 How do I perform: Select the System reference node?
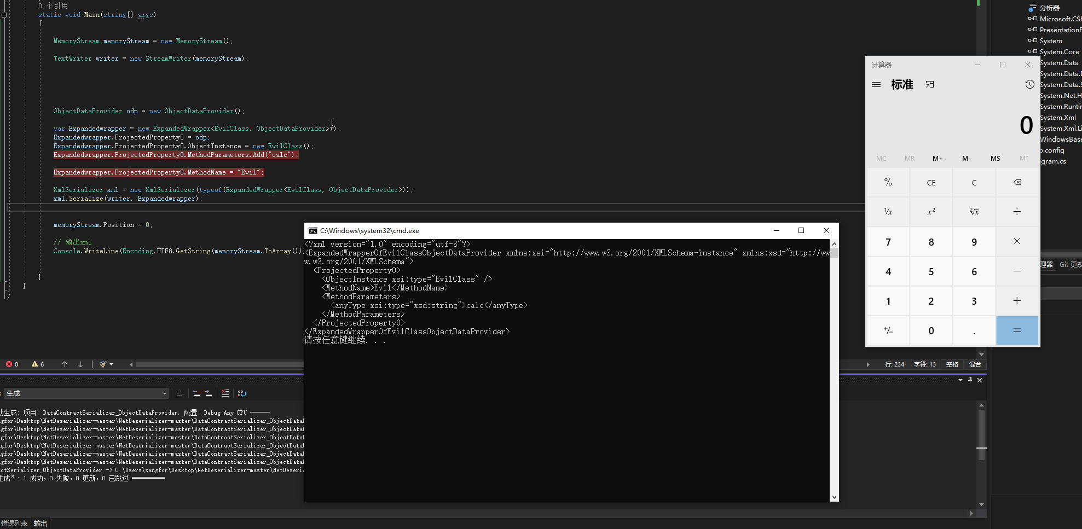click(x=1051, y=41)
